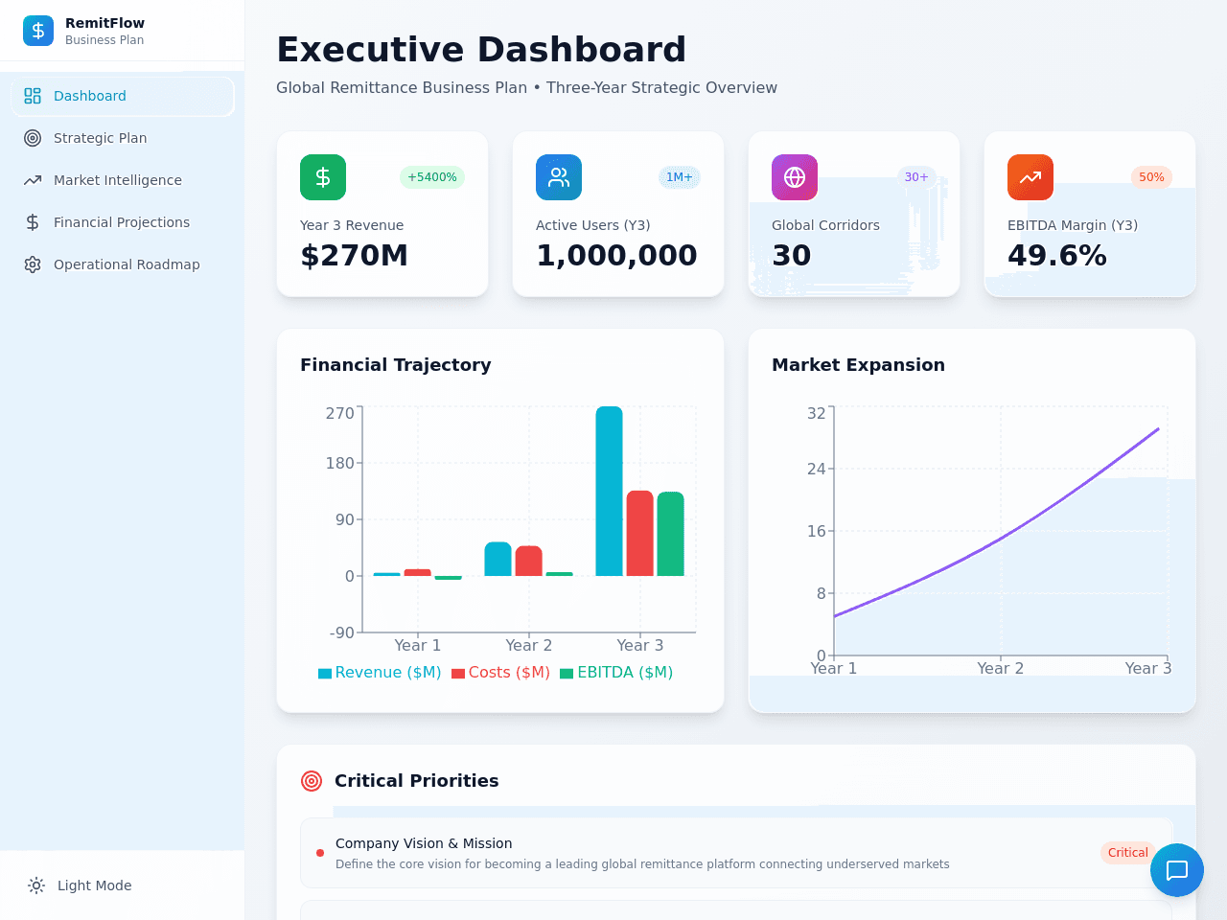The width and height of the screenshot is (1227, 920).
Task: Click the Dashboard grid icon in sidebar
Action: [x=33, y=96]
